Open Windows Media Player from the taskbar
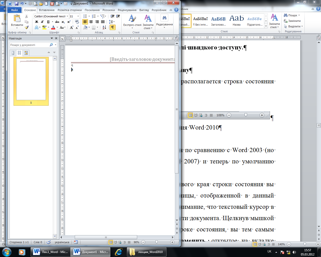 [22, 252]
